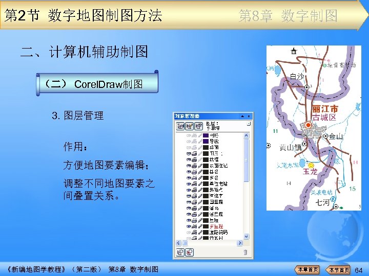This screenshot has height=276, width=369.
Task: Click the purple color swatch of 网格 layer
Action: click(x=206, y=135)
